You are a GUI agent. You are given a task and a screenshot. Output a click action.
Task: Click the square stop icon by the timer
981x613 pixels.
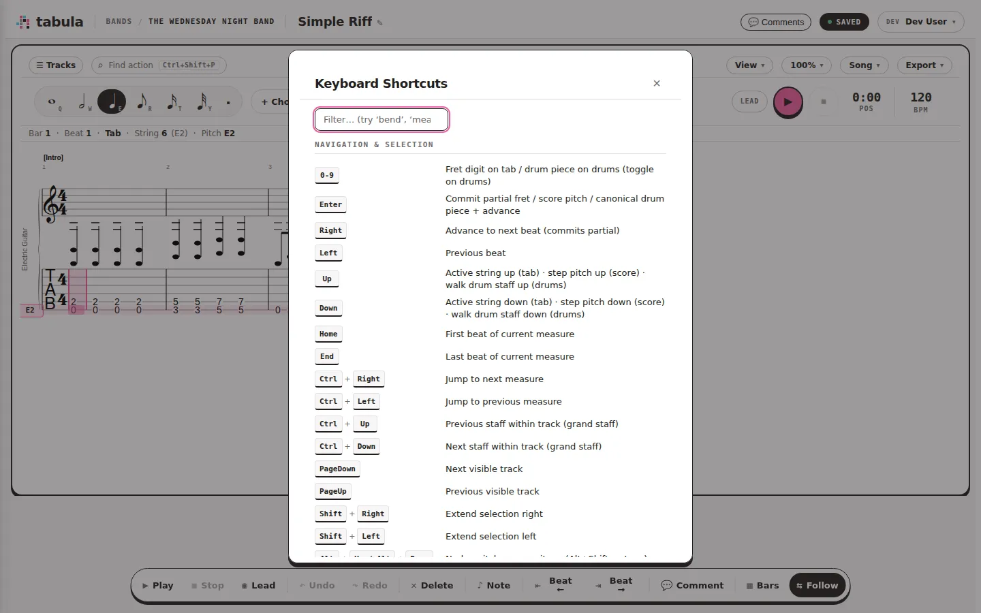coord(824,101)
